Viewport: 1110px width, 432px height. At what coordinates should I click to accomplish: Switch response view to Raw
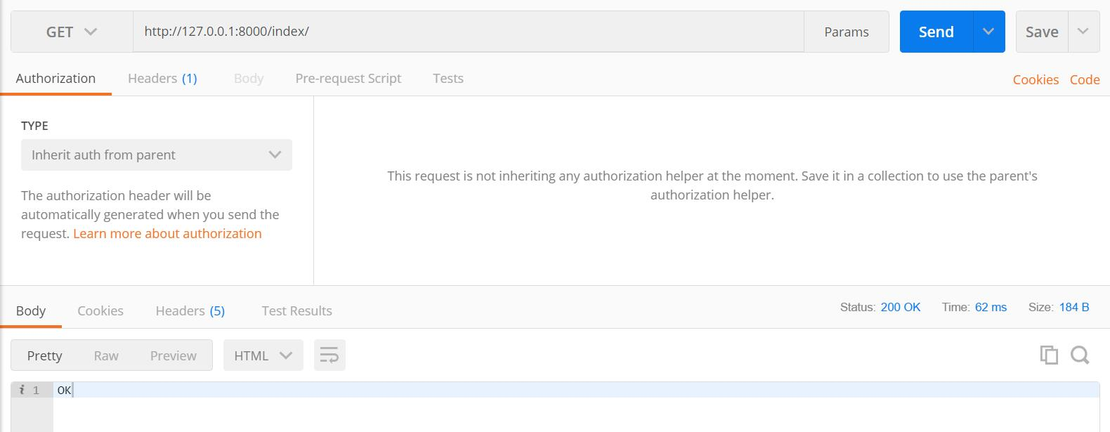coord(106,355)
